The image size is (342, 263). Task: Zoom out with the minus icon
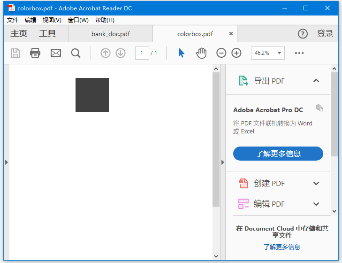(x=221, y=53)
